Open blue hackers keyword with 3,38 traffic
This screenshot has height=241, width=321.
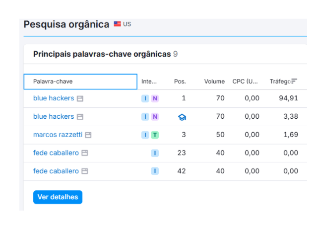(x=54, y=116)
